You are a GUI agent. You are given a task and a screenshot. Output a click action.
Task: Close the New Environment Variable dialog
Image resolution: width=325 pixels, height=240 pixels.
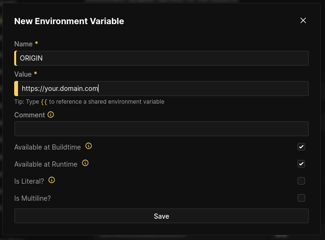pos(303,20)
